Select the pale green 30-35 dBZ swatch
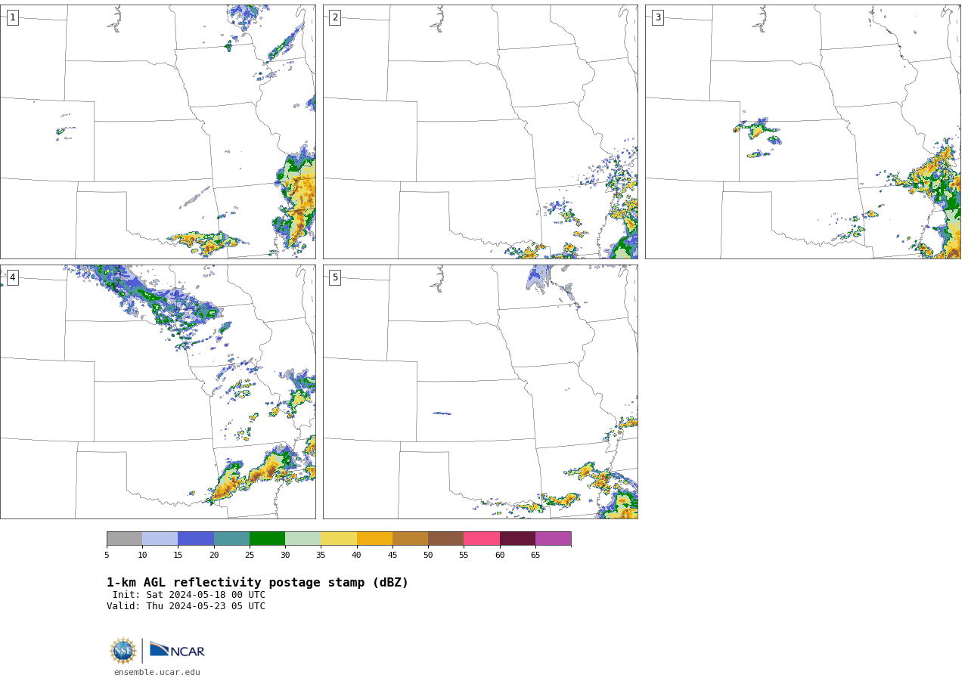 click(303, 539)
